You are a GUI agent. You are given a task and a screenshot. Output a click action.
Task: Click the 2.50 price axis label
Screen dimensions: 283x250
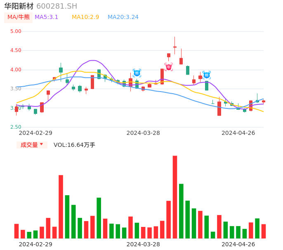(16, 127)
